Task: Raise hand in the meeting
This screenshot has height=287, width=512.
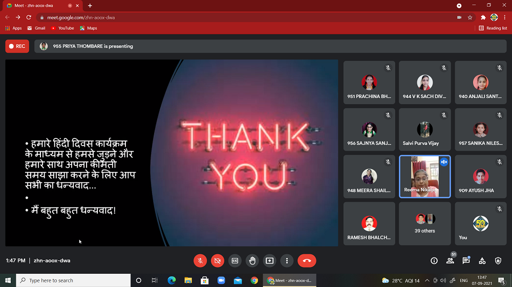Action: (252, 260)
